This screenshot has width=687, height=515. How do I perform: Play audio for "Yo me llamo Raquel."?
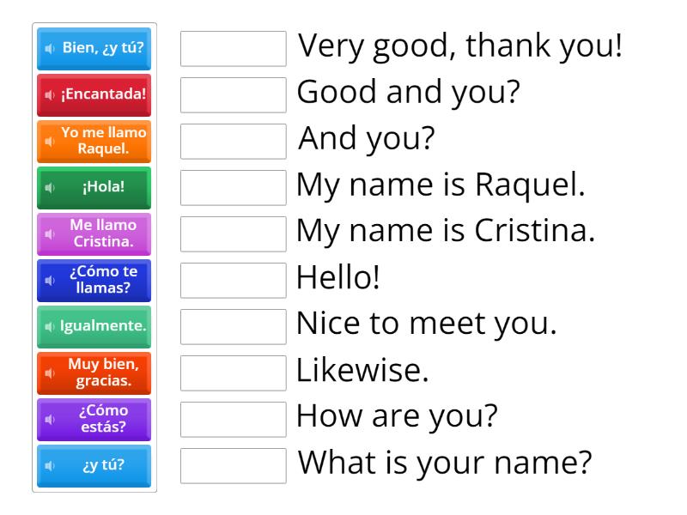pyautogui.click(x=50, y=142)
